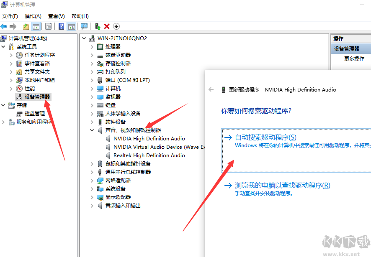Click the red X uninstall device toolbar icon

tap(107, 26)
